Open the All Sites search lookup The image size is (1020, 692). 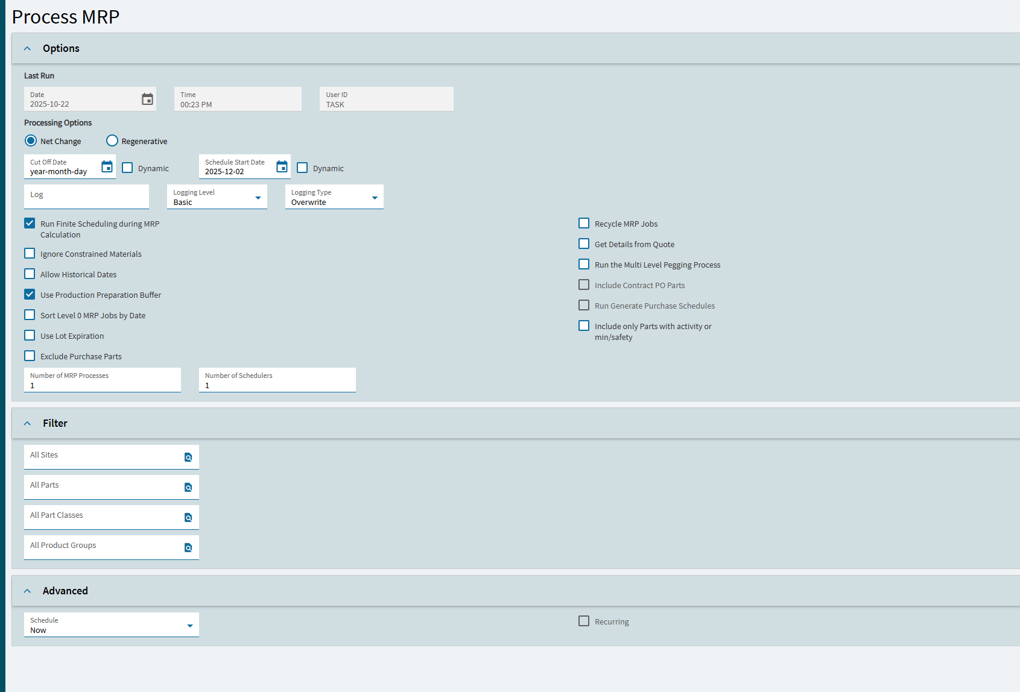pos(188,458)
